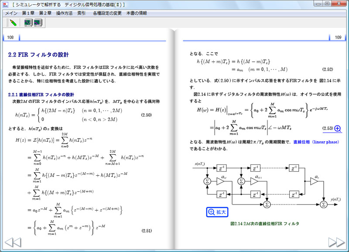Click the 拡大 button to enlarge the figure
Screen dimensions: 349x252
pos(217,212)
